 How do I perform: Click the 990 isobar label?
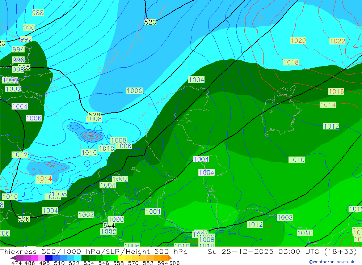click(29, 28)
